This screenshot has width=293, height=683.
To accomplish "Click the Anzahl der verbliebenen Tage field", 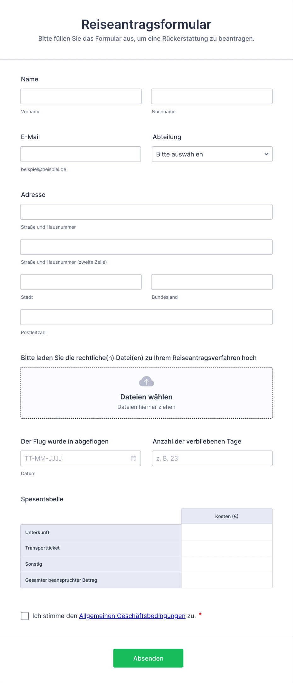I will pos(212,458).
